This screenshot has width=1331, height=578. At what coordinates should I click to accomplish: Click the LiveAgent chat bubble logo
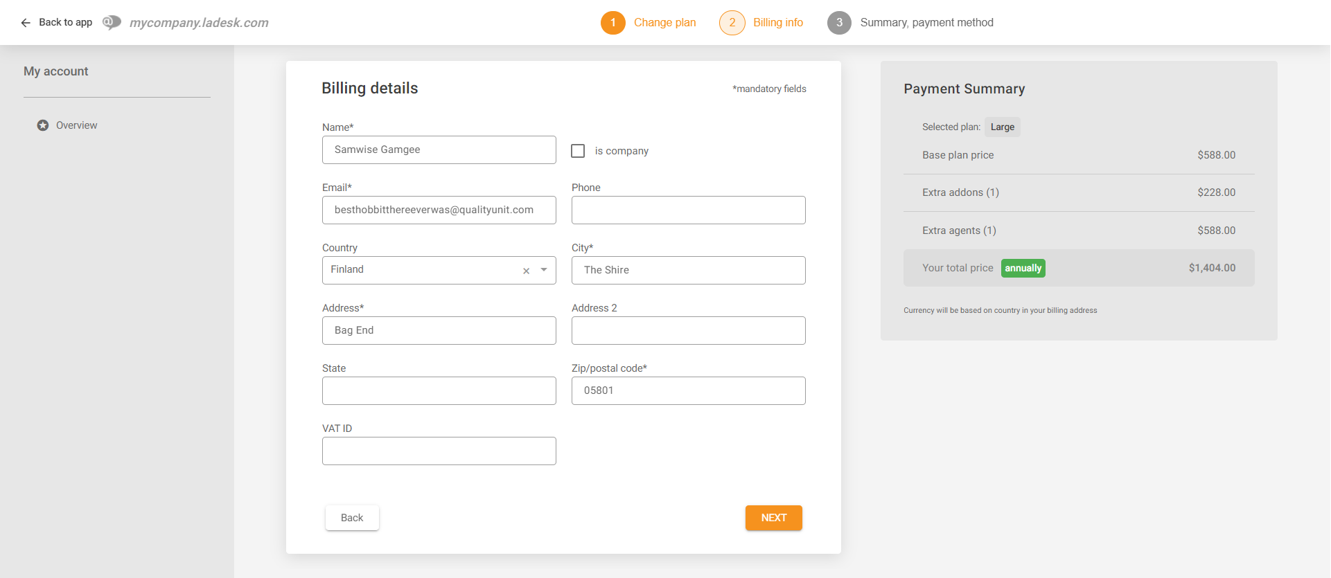coord(112,23)
